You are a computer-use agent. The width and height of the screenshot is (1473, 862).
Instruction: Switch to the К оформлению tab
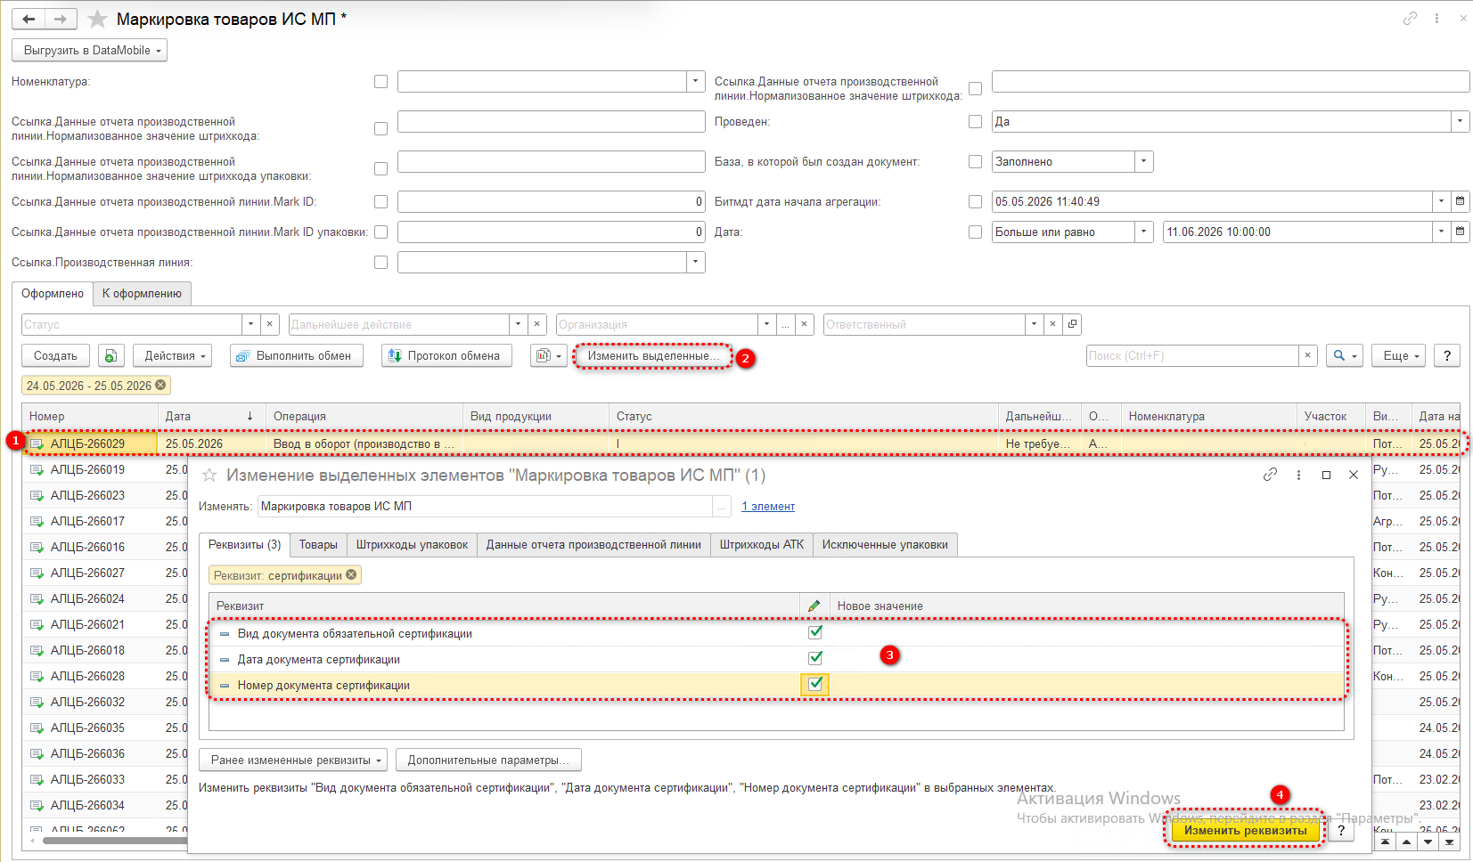[142, 293]
